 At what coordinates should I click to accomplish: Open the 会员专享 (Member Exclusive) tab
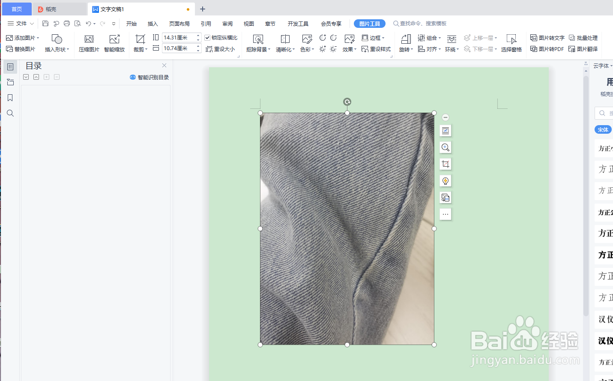pyautogui.click(x=331, y=24)
